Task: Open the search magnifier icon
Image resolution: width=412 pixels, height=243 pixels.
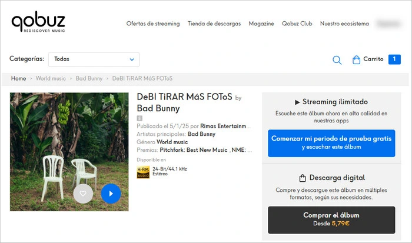Action: (x=337, y=60)
